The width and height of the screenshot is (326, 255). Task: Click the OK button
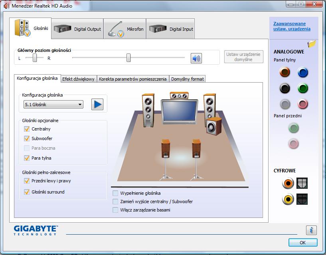point(303,243)
